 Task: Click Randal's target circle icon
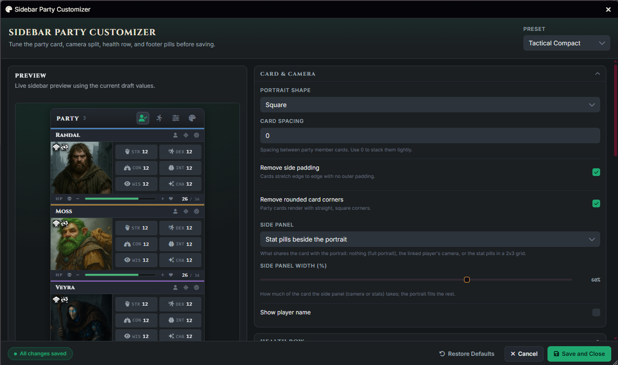tap(197, 135)
